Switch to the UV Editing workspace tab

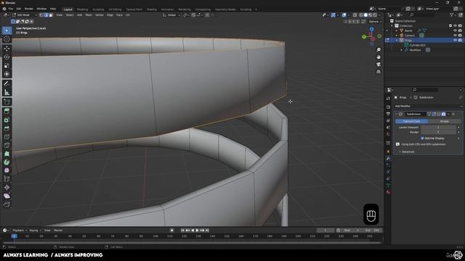pyautogui.click(x=115, y=9)
